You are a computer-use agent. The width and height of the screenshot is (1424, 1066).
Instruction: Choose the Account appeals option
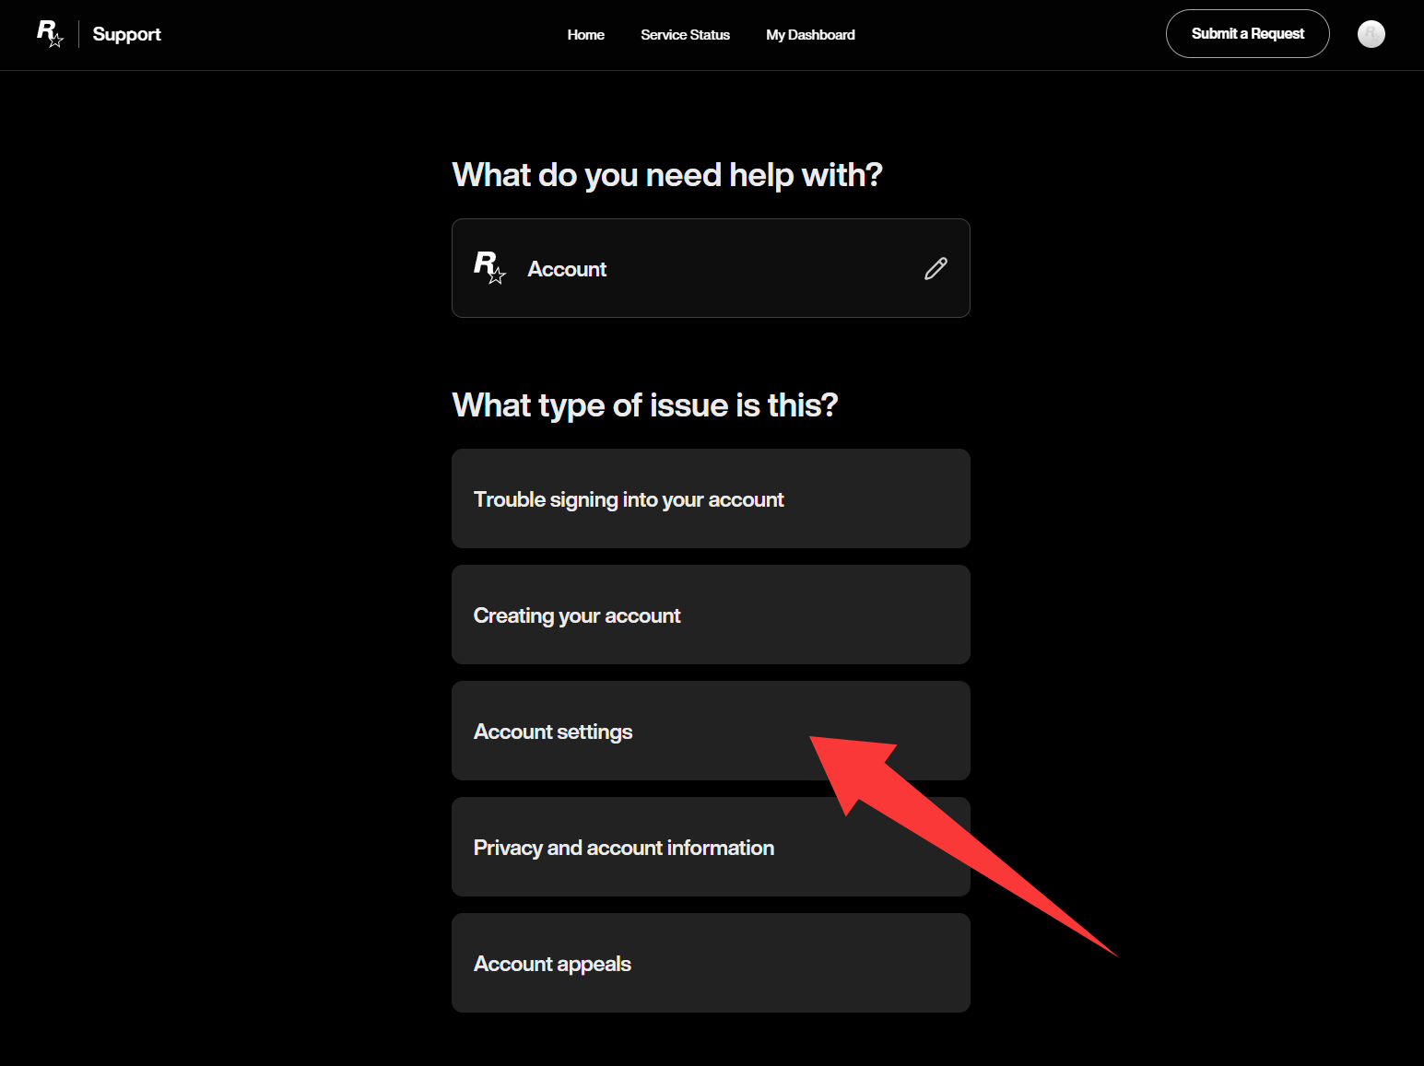(710, 963)
